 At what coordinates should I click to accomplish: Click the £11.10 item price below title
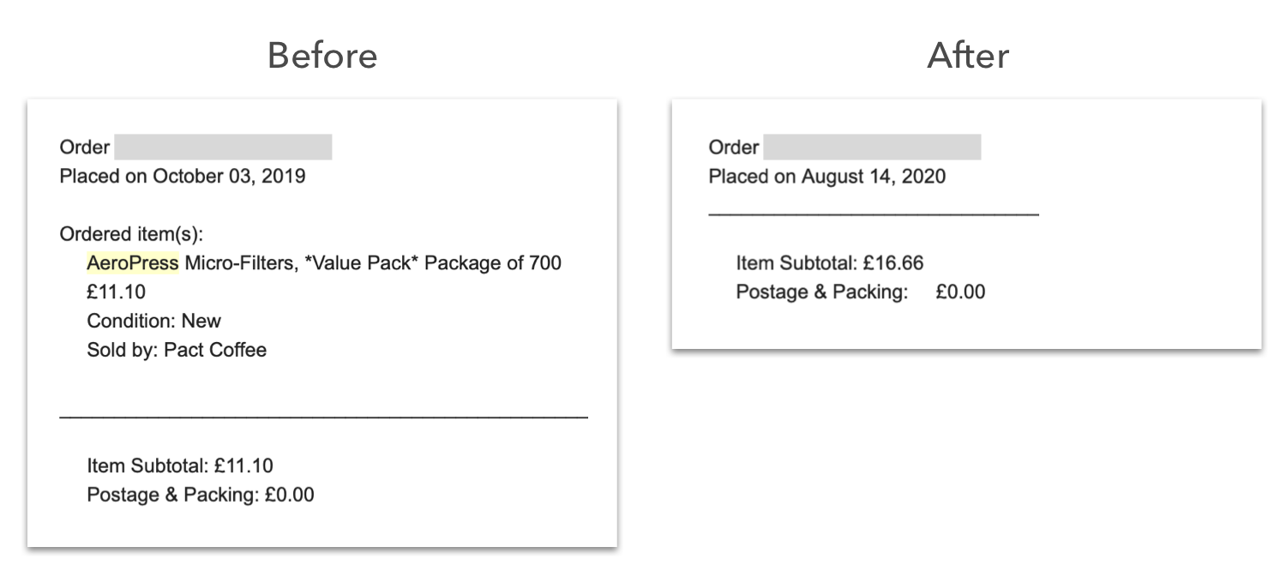point(116,292)
